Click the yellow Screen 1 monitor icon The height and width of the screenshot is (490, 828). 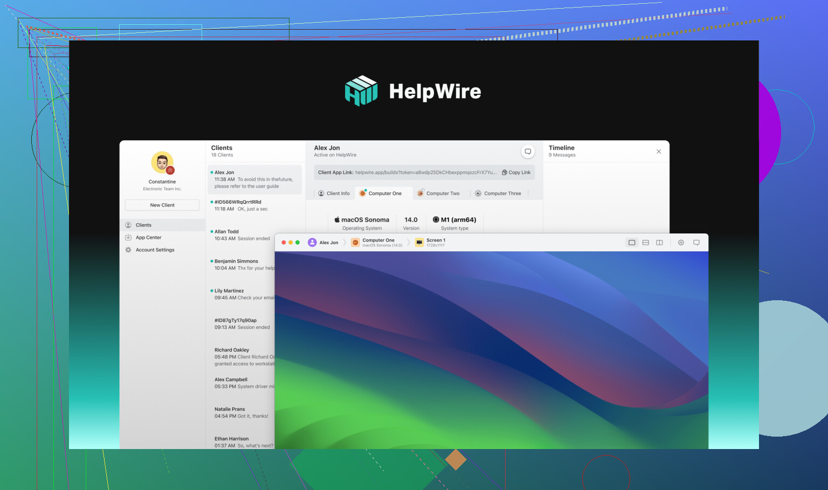419,243
